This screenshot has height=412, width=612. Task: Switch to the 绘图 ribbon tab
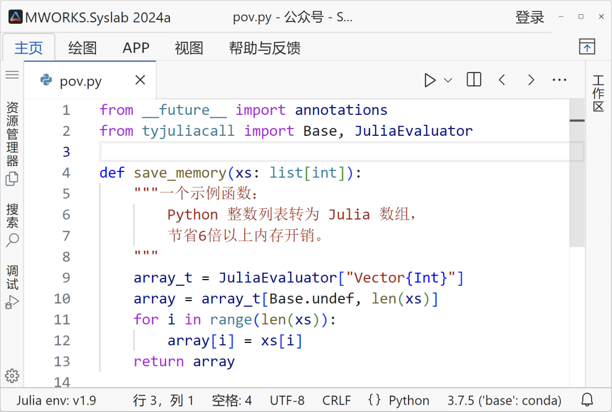tap(82, 48)
